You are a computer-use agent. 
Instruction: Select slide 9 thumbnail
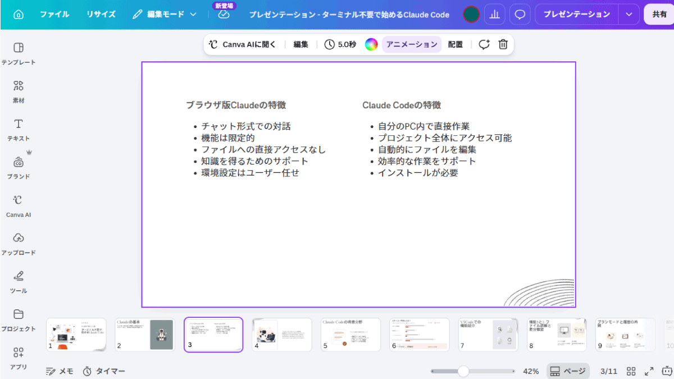coord(625,335)
